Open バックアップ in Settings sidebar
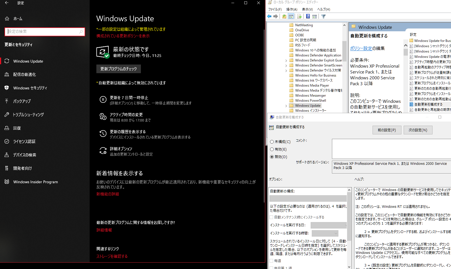 (45, 101)
